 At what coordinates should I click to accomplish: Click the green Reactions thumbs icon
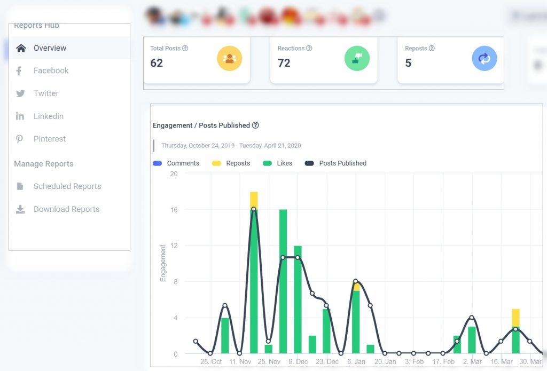[357, 58]
